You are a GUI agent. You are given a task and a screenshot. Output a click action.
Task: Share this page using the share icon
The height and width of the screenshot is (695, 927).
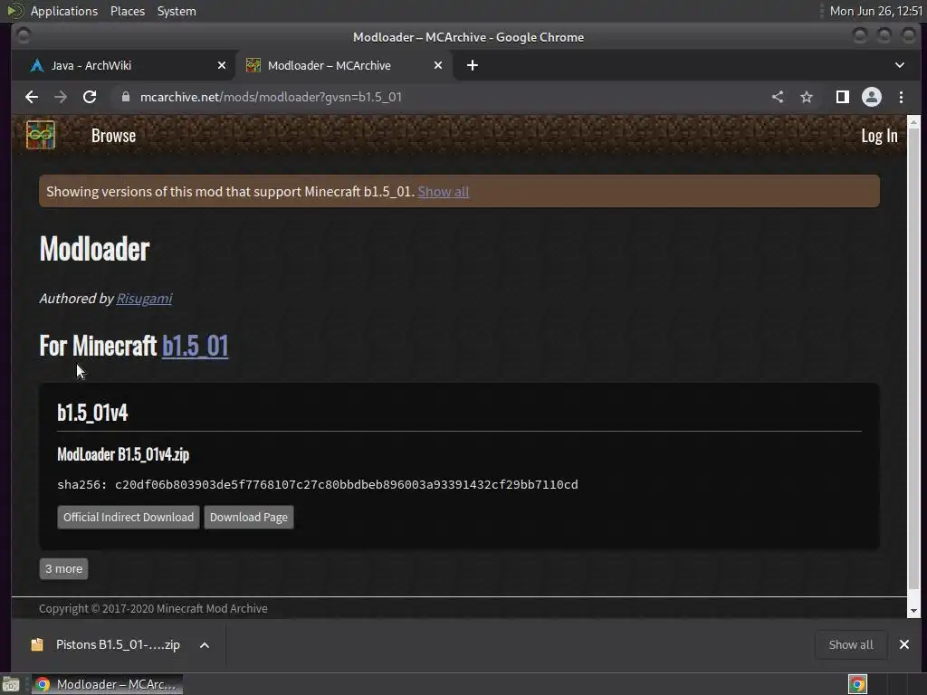778,97
